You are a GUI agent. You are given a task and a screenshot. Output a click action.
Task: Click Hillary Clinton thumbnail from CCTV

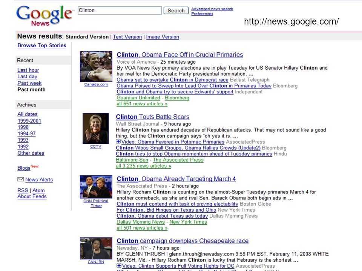point(96,128)
